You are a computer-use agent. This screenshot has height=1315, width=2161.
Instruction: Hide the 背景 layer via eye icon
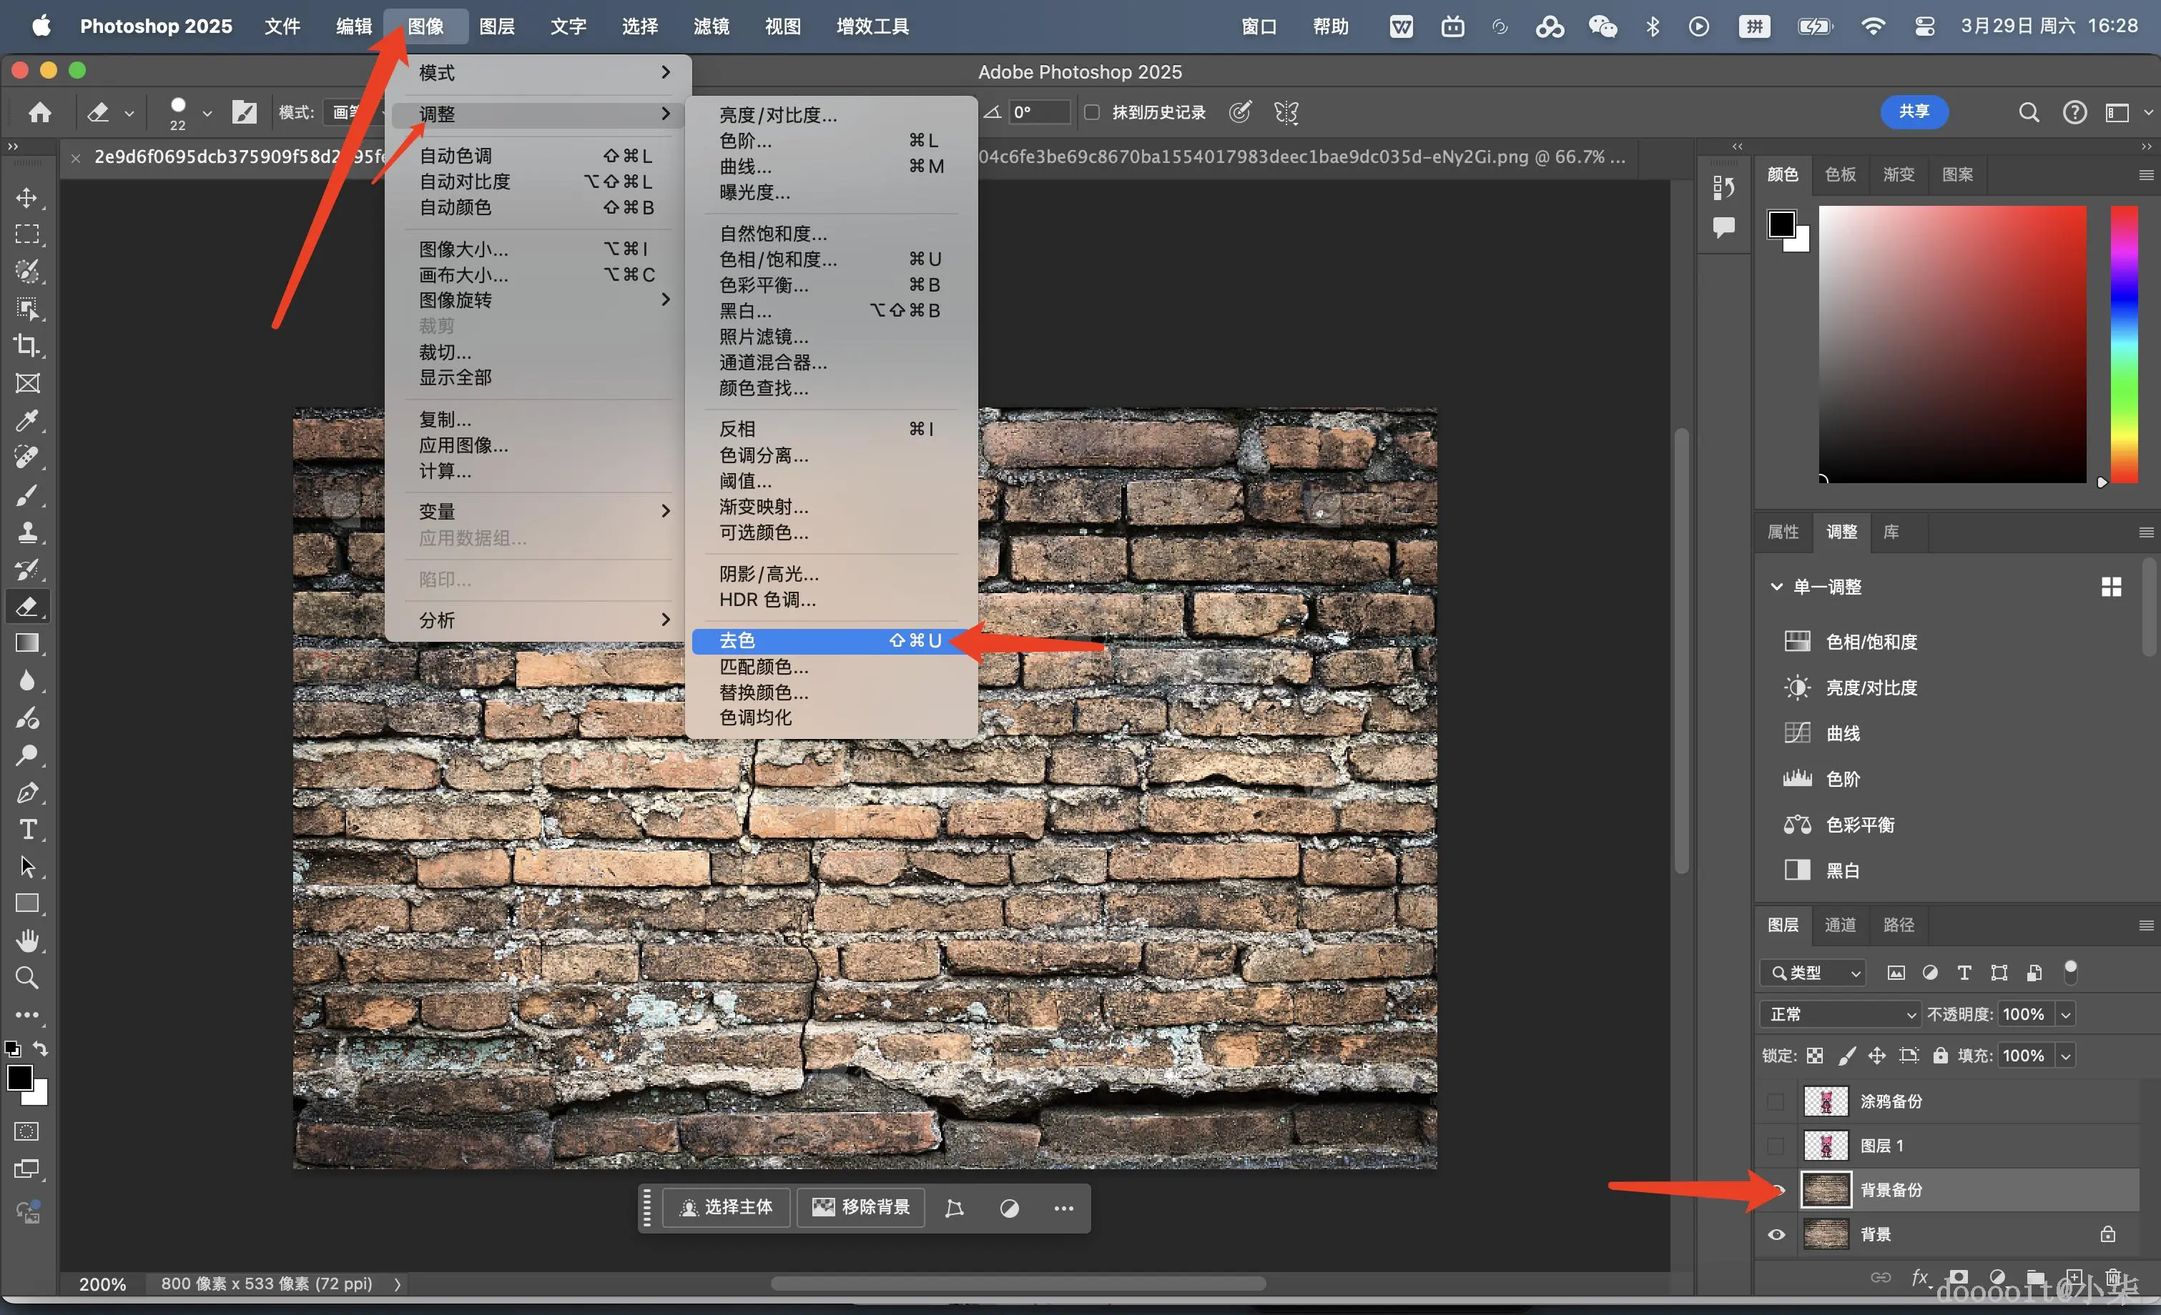(x=1776, y=1234)
